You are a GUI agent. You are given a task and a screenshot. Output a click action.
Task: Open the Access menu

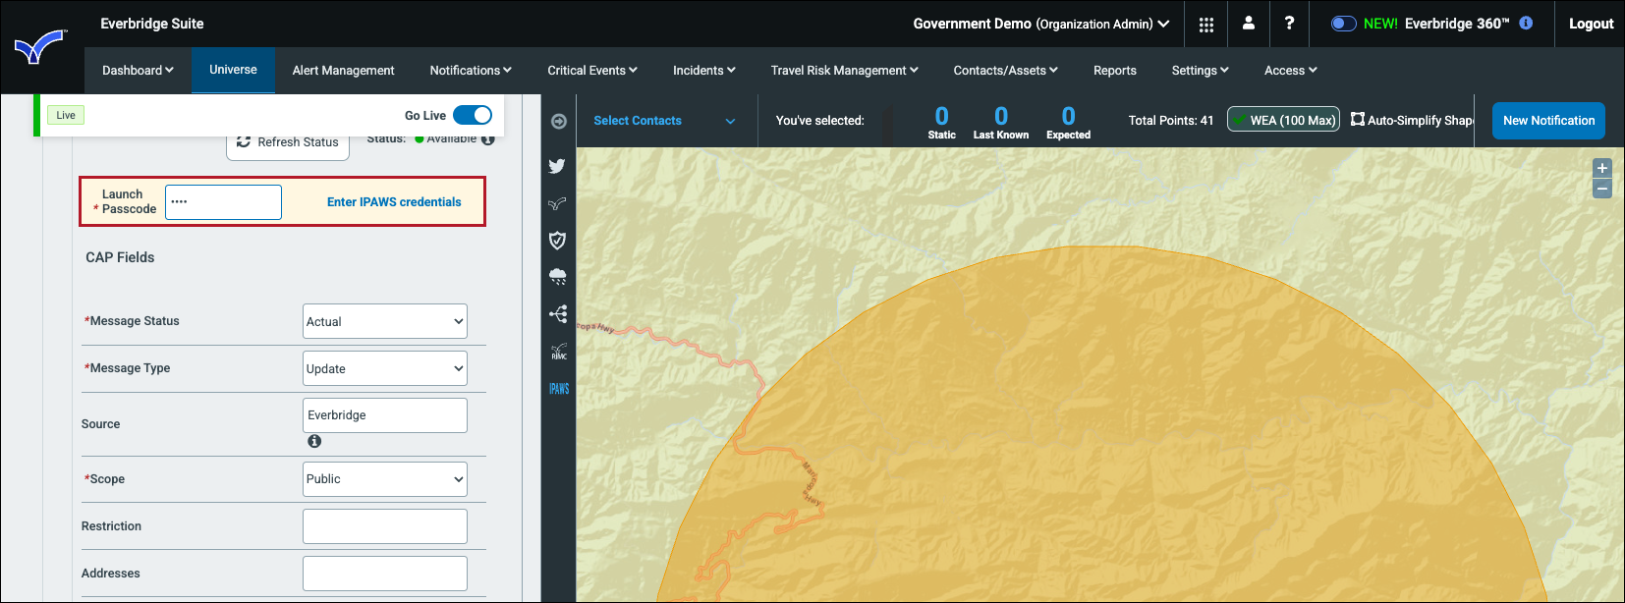pyautogui.click(x=1291, y=71)
